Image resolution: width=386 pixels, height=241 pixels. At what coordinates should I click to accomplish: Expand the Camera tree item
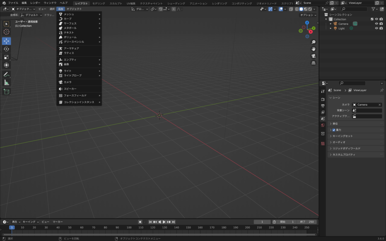pyautogui.click(x=331, y=24)
